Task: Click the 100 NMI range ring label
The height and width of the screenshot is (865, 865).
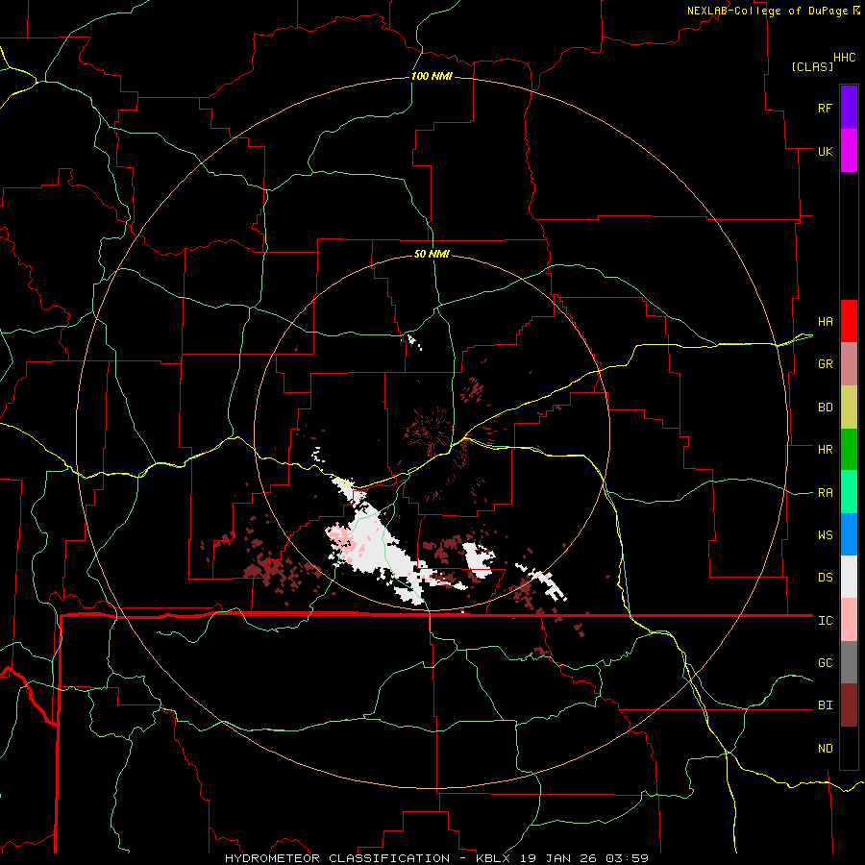Action: click(432, 76)
